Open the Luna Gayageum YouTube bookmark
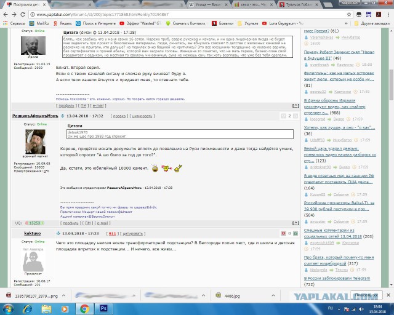Viewport: 394px width, 315px height. coord(283,23)
